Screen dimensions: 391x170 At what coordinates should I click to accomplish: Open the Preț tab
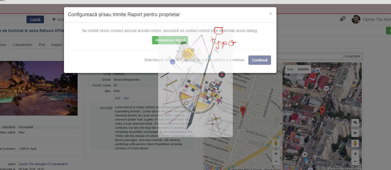coord(42,45)
